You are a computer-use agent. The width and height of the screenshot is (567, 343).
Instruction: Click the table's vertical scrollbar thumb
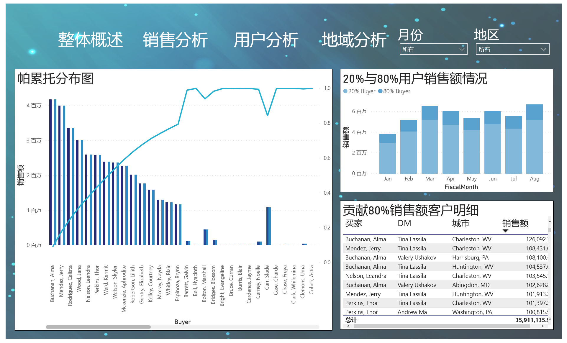tap(550, 230)
